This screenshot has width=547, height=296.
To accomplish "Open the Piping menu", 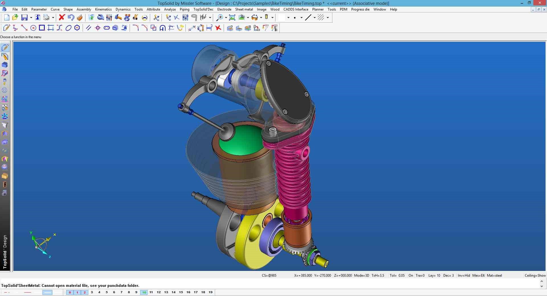I will (x=185, y=9).
